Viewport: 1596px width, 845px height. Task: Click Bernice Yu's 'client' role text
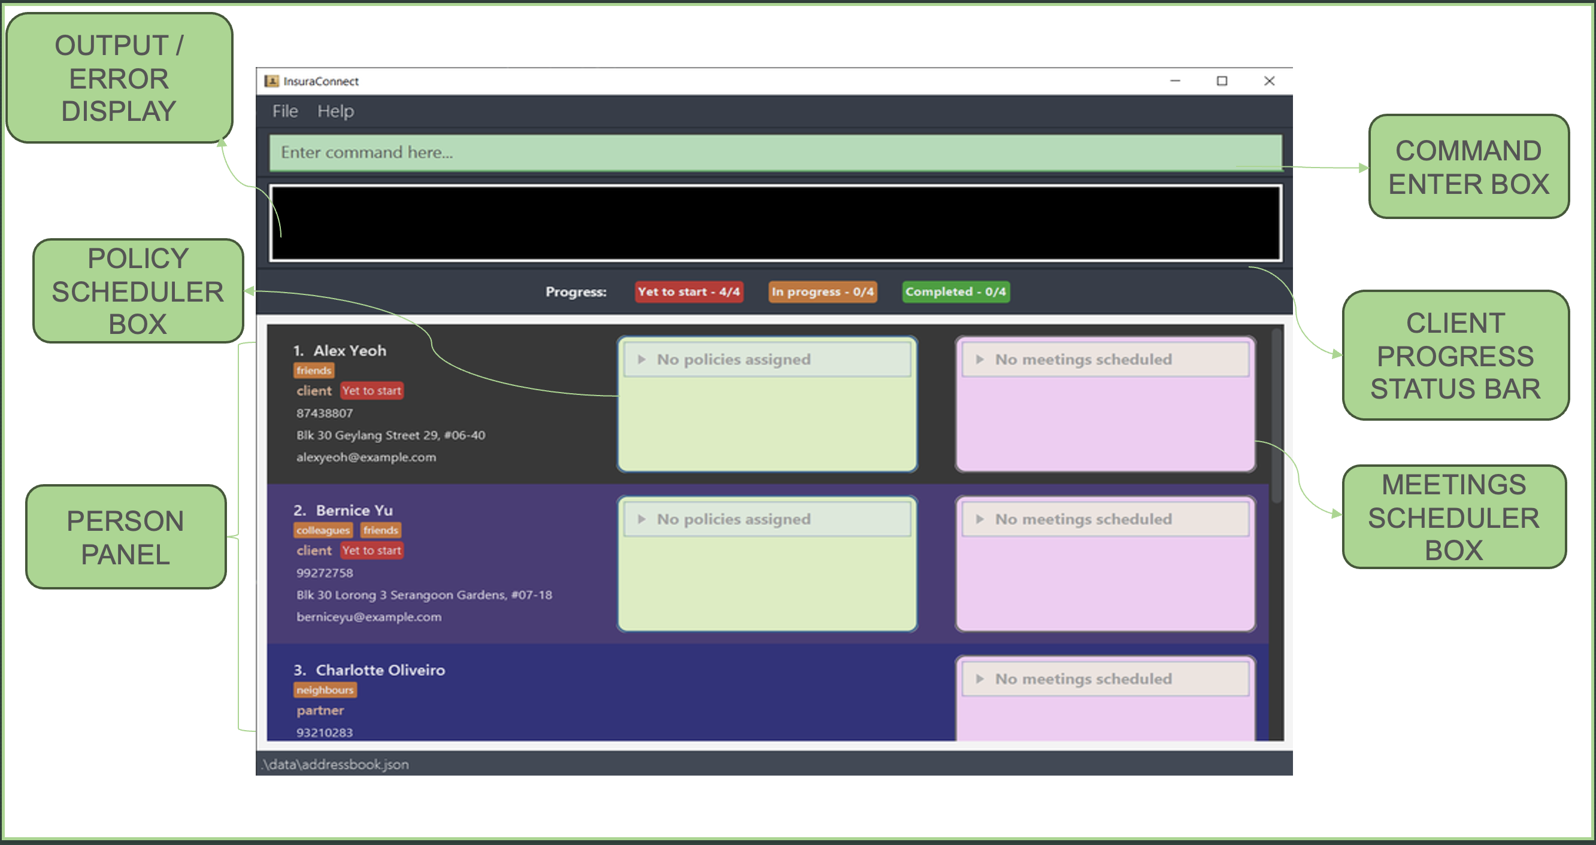314,551
